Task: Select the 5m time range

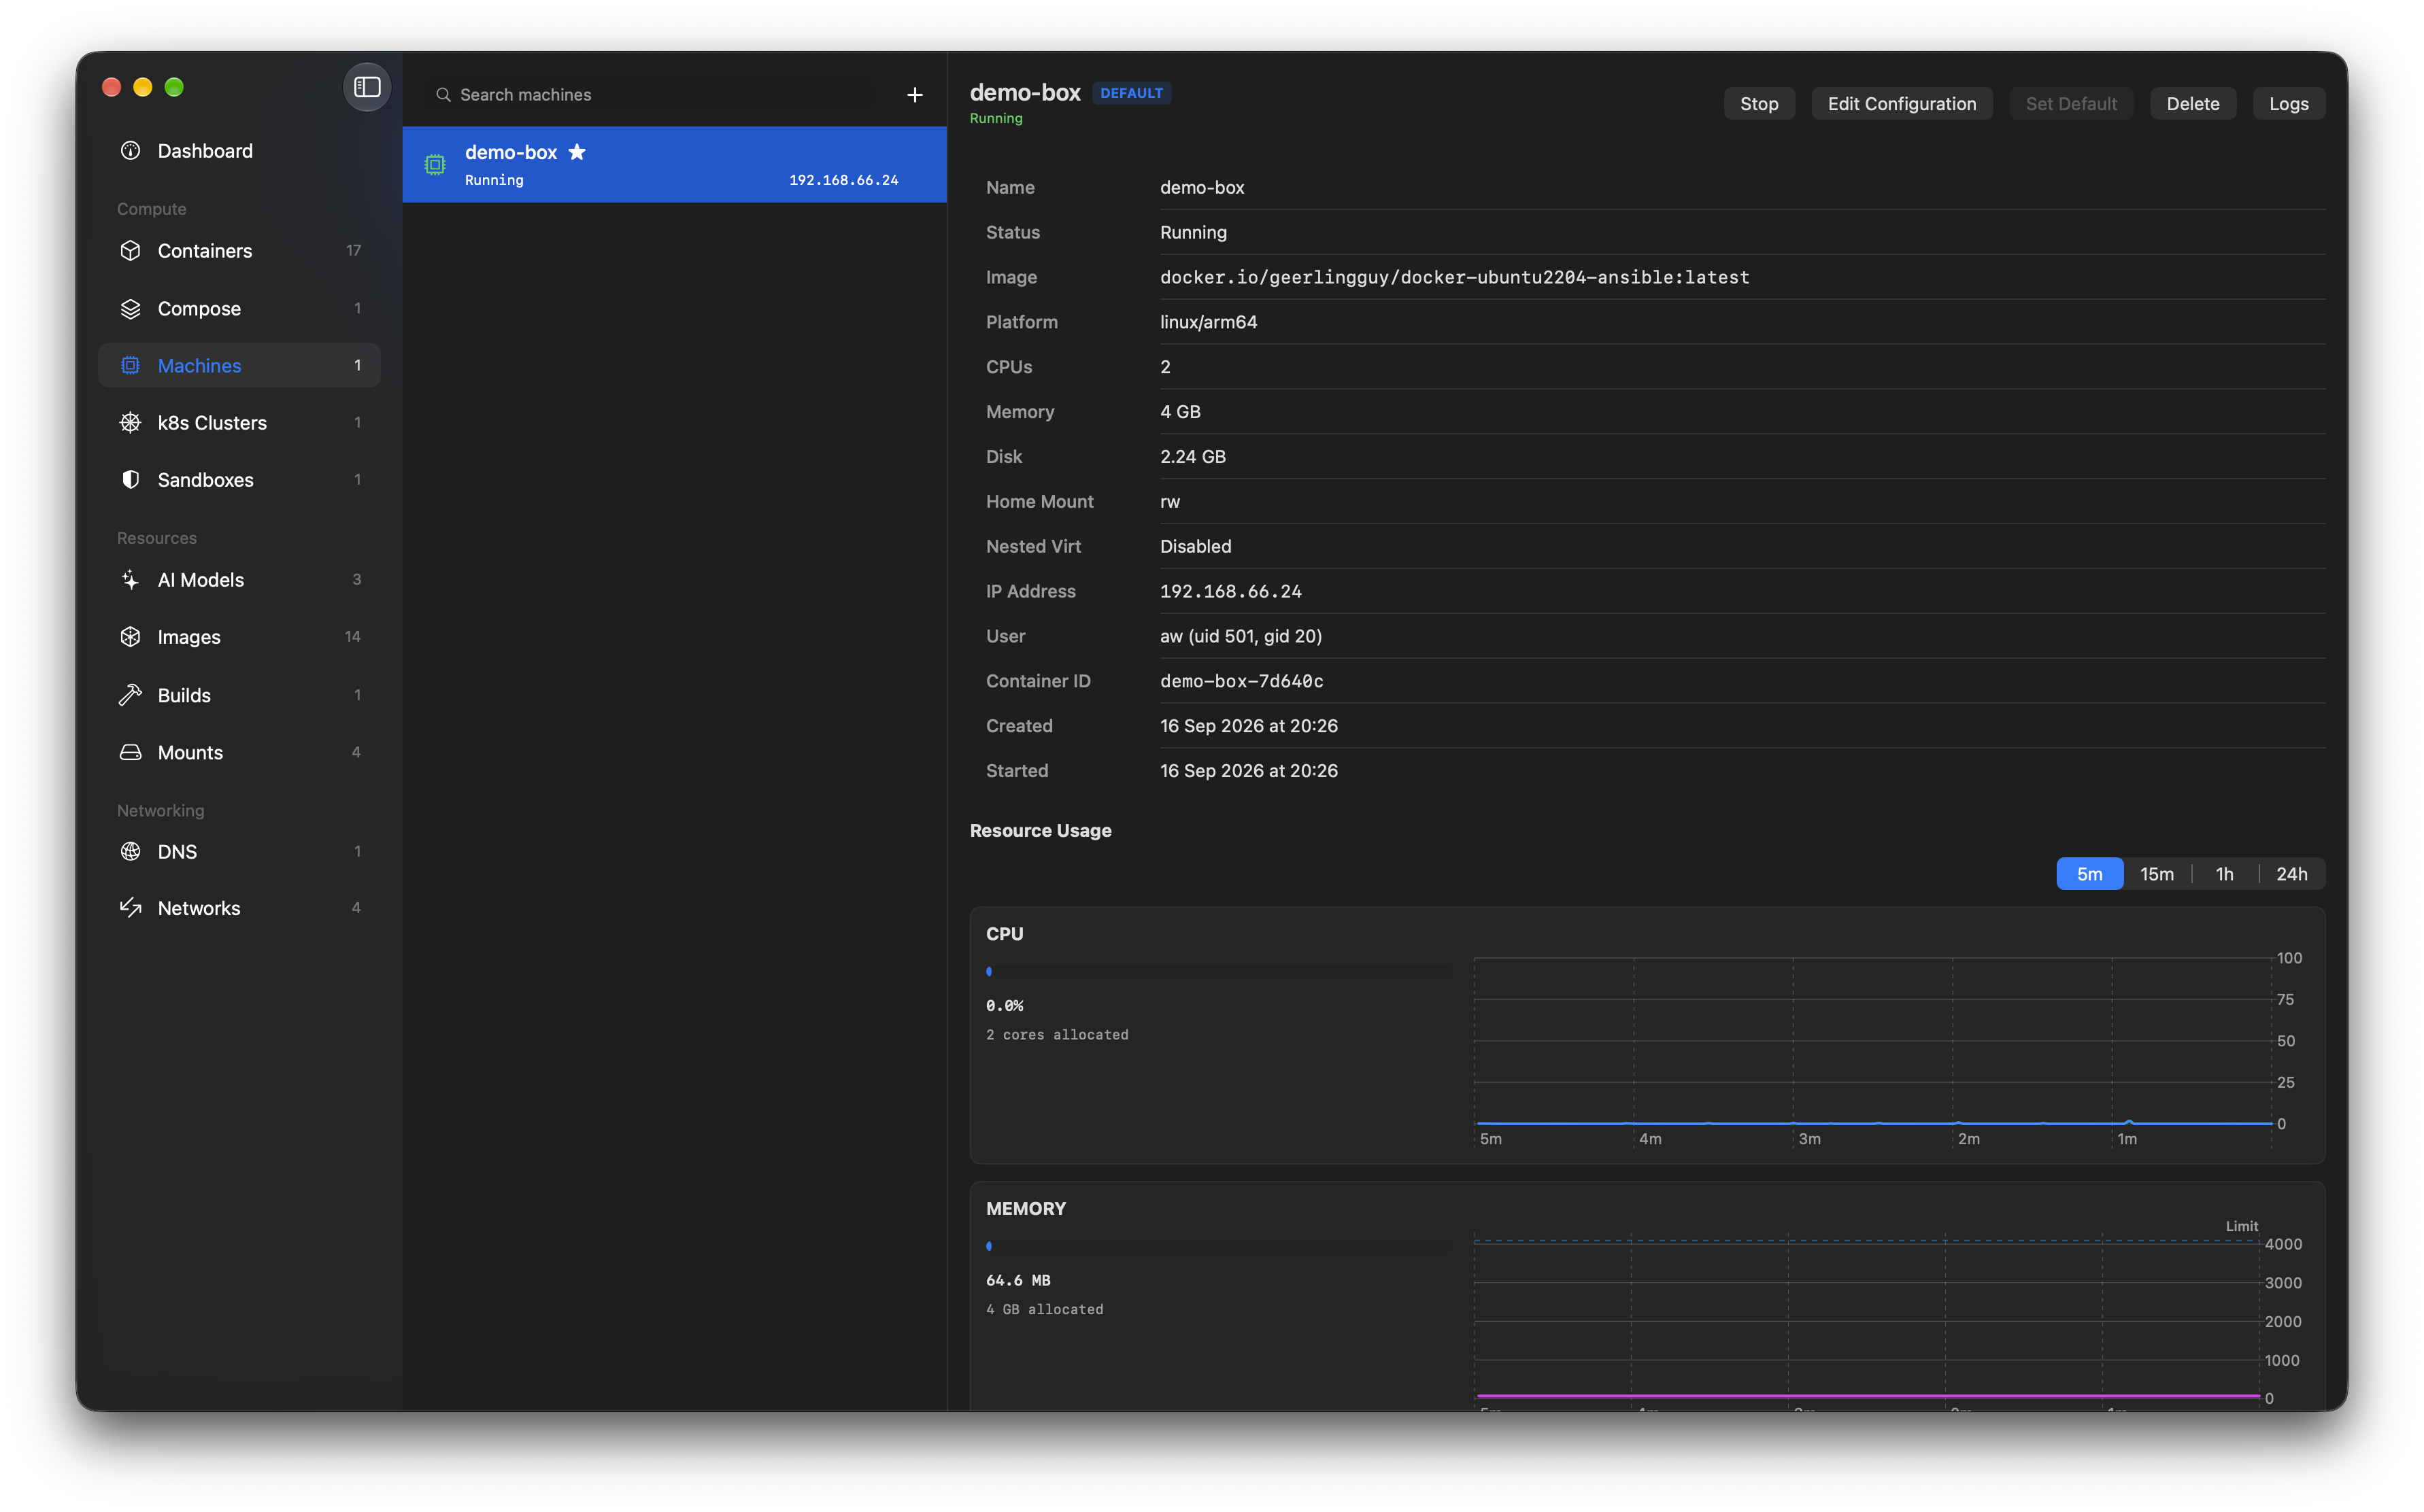Action: 2089,874
